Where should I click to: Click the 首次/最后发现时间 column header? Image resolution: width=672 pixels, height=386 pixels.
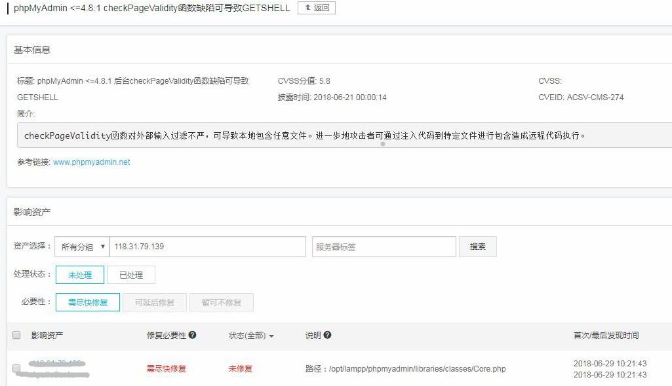pyautogui.click(x=606, y=335)
